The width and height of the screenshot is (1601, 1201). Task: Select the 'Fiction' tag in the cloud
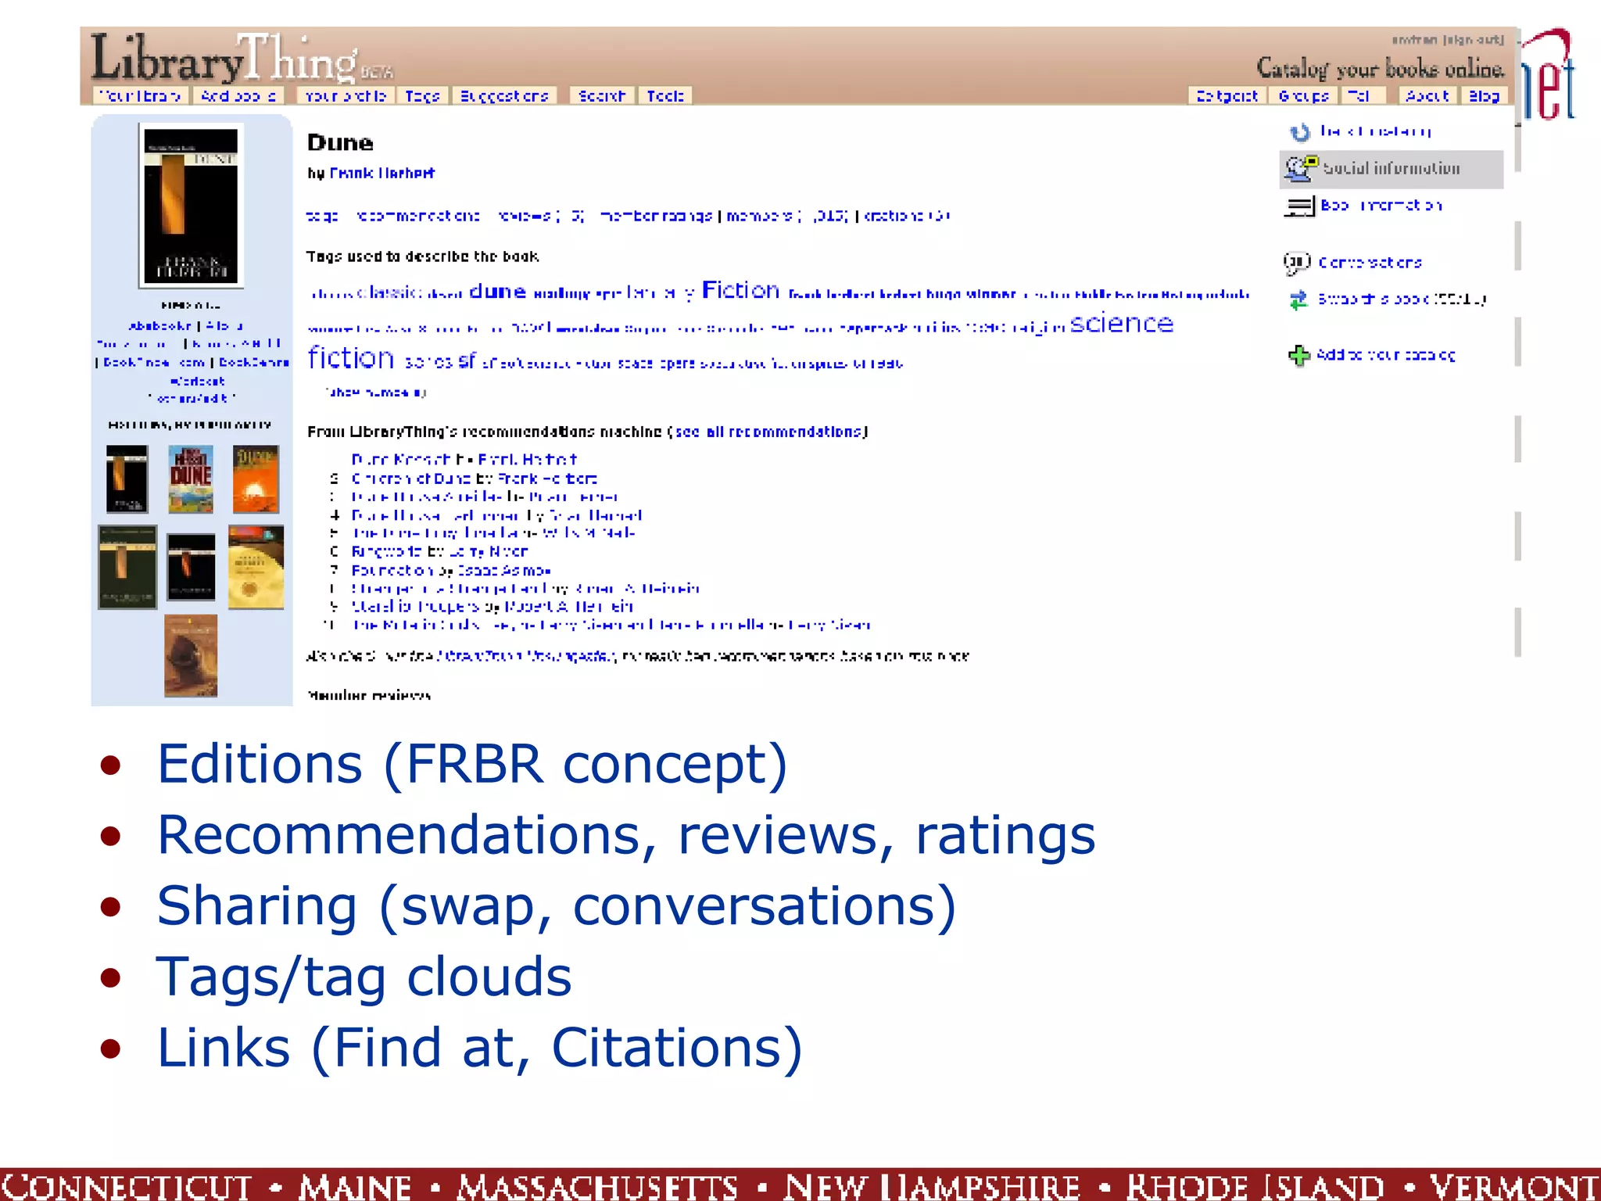[740, 290]
